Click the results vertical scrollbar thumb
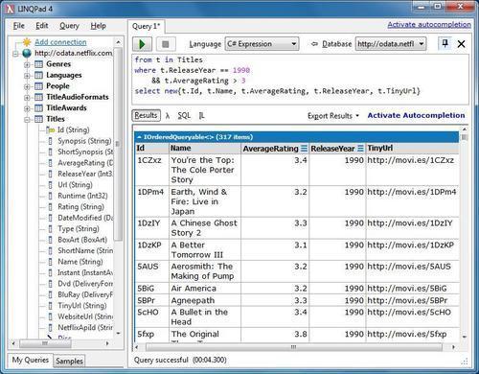 click(x=465, y=137)
